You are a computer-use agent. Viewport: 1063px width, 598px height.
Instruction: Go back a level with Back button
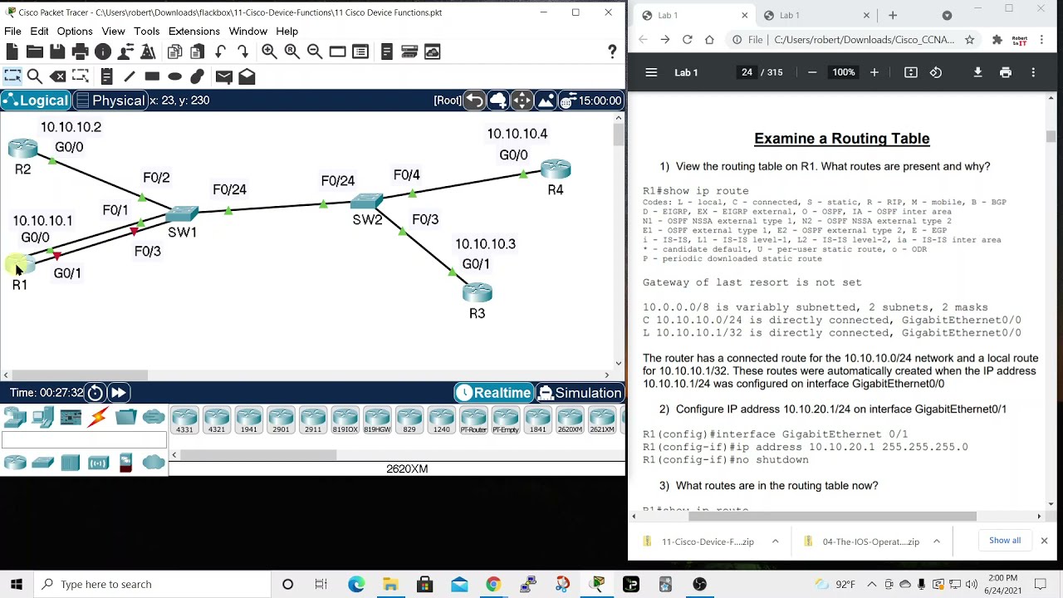474,100
